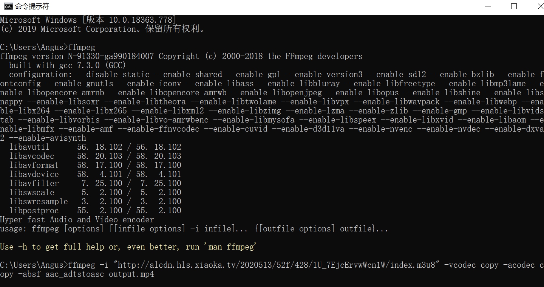Open the Command Prompt system menu icon
Screen dimensions: 544x287
pos(8,6)
